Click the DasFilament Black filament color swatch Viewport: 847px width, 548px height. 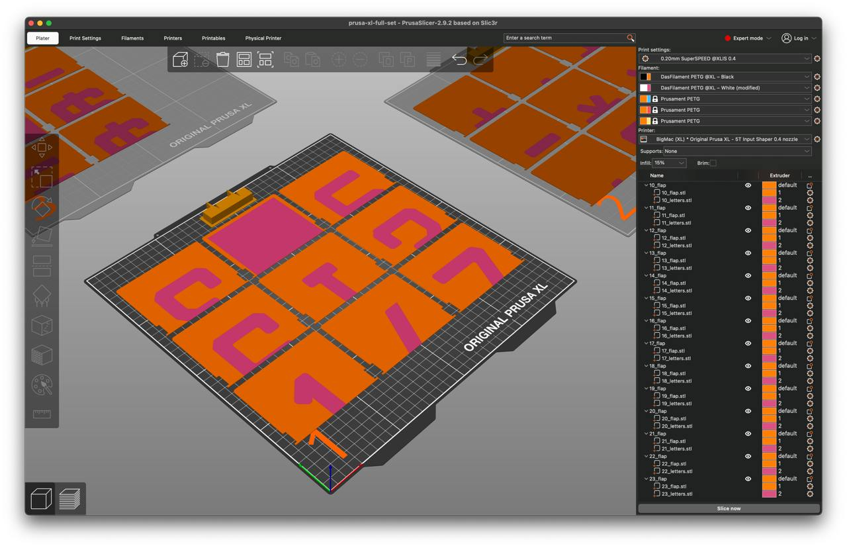645,77
